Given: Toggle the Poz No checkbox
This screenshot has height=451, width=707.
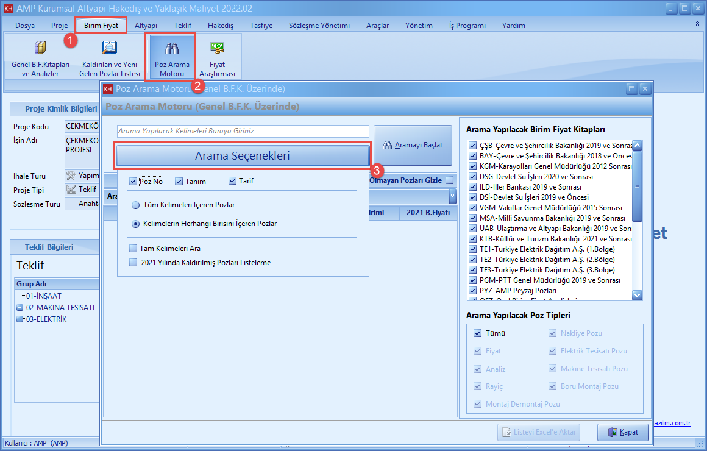Looking at the screenshot, I should [x=133, y=181].
